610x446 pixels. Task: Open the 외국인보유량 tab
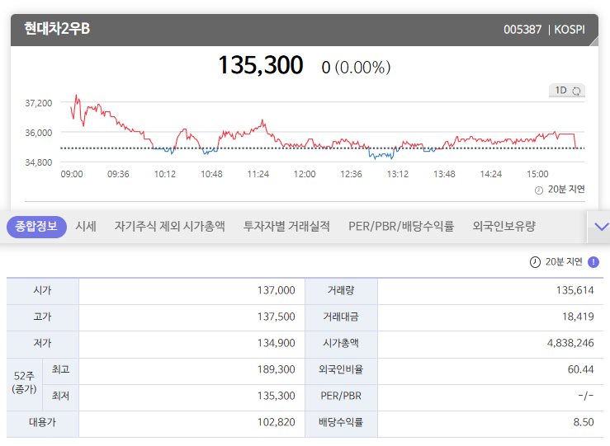pos(504,226)
